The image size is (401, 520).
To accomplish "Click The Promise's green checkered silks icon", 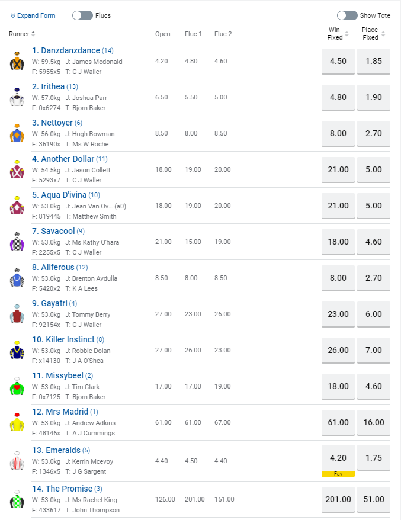I will point(17,499).
